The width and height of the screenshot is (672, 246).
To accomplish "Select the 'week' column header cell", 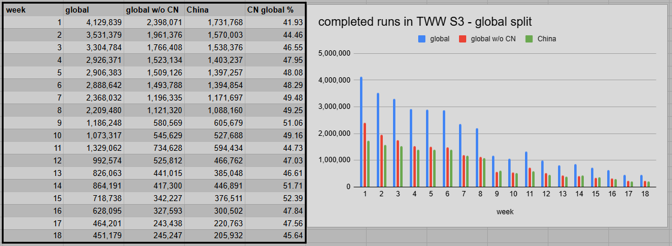I will 34,10.
